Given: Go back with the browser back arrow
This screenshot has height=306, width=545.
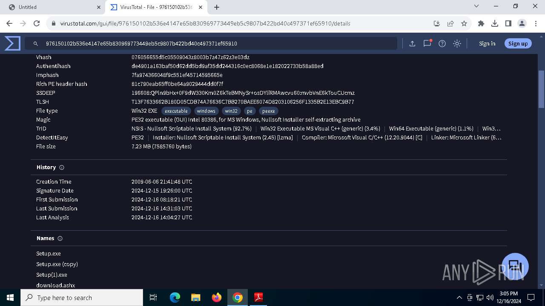Looking at the screenshot, I should click(9, 23).
